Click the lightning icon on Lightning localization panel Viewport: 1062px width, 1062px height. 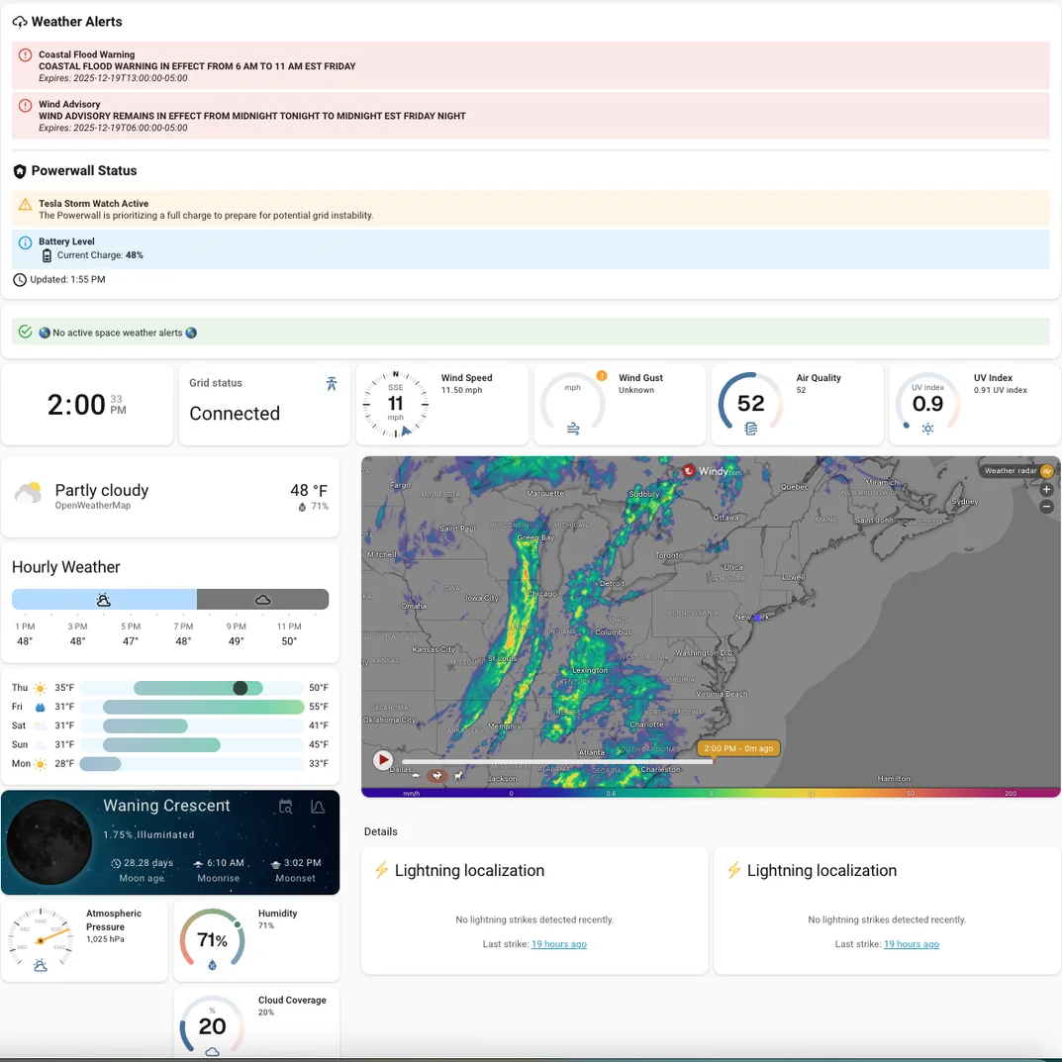(383, 870)
